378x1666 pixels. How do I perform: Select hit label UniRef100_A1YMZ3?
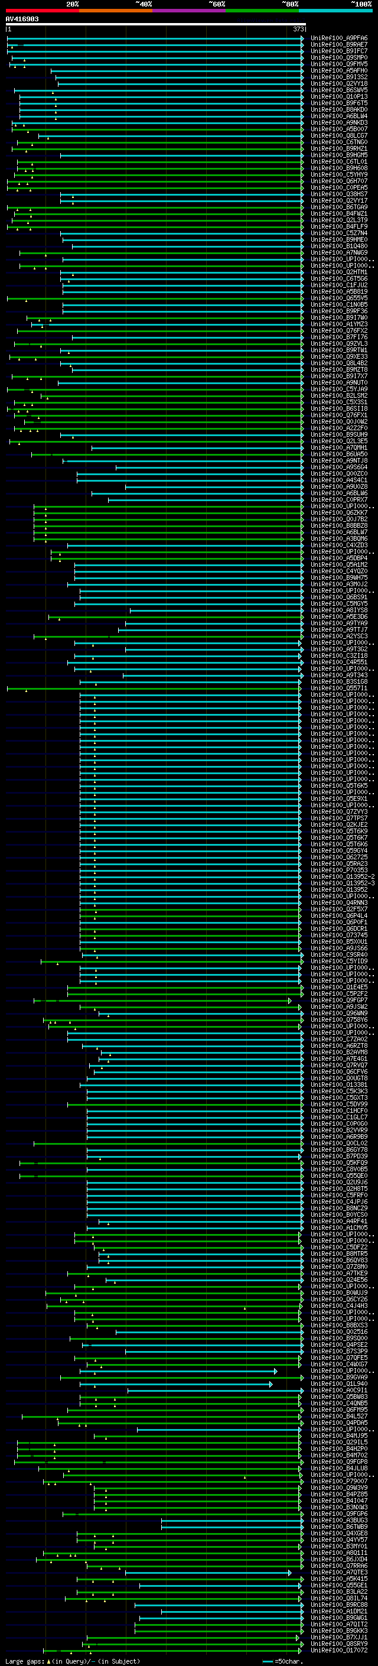[x=339, y=324]
